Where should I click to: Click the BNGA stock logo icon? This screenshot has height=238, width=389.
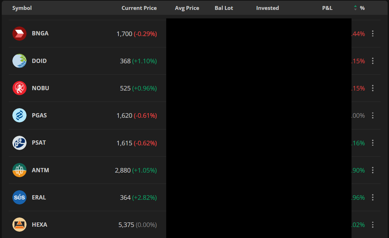pos(19,34)
